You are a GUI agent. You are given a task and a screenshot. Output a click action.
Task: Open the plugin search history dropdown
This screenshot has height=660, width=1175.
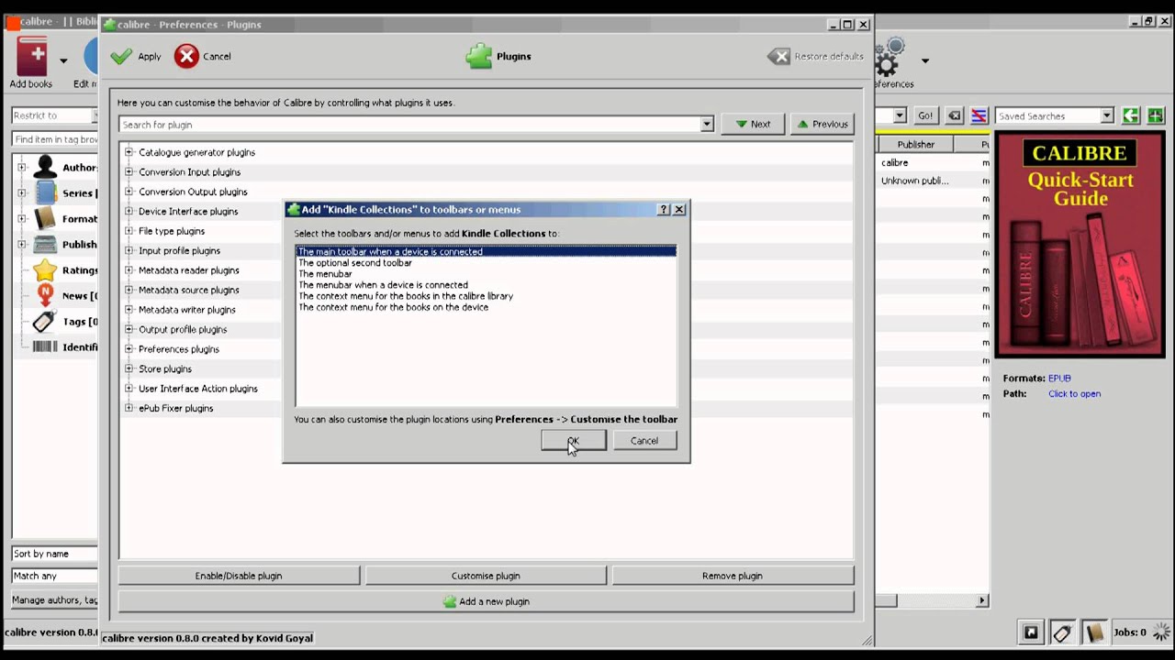point(707,125)
